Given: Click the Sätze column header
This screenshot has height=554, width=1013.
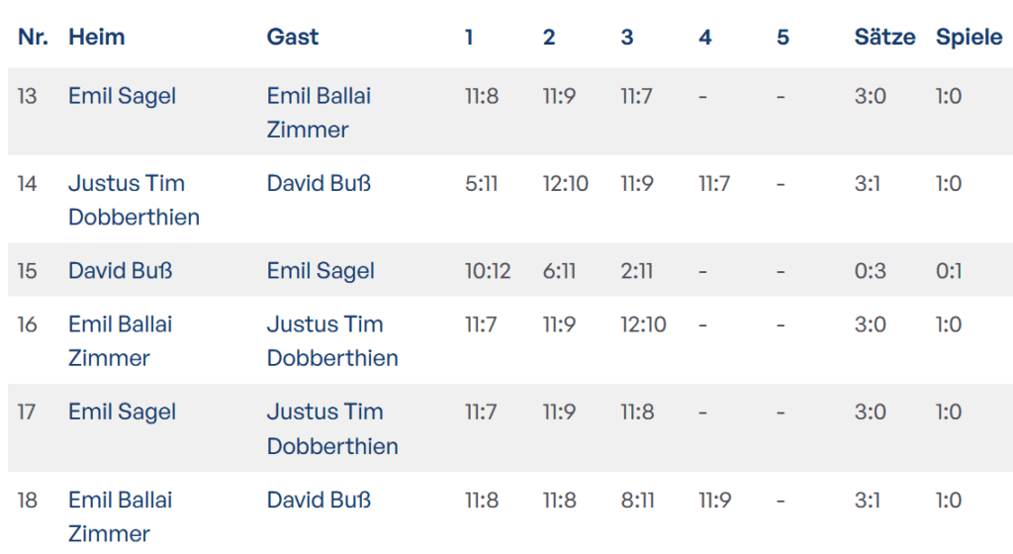Looking at the screenshot, I should click(884, 38).
